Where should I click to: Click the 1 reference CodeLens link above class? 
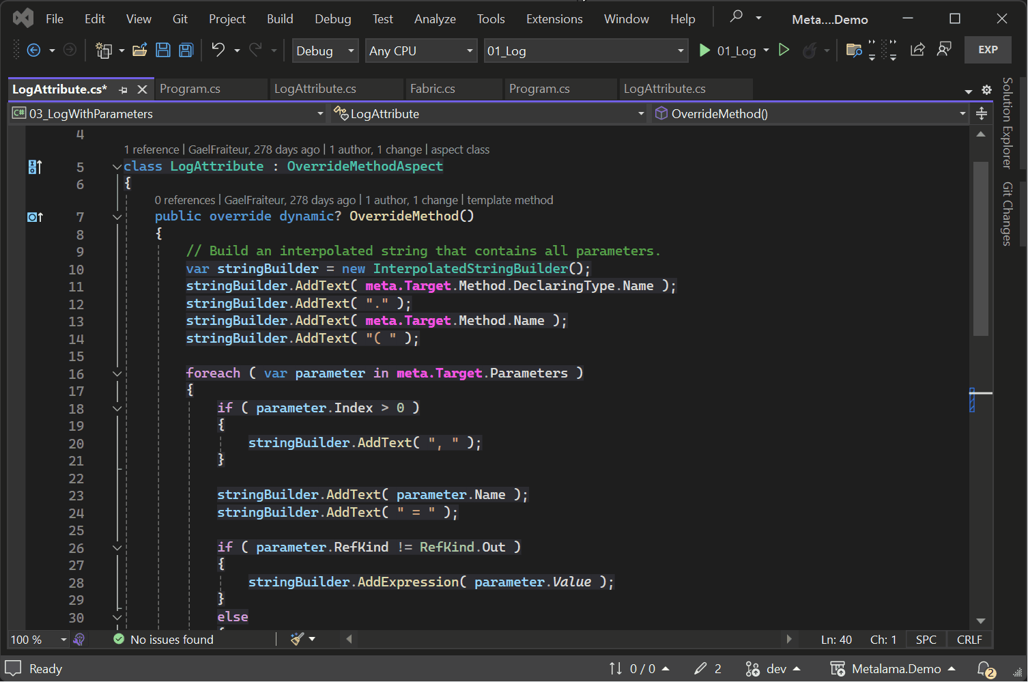pyautogui.click(x=152, y=150)
